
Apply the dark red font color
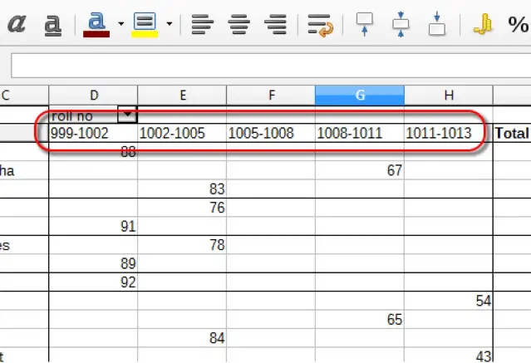pyautogui.click(x=96, y=24)
